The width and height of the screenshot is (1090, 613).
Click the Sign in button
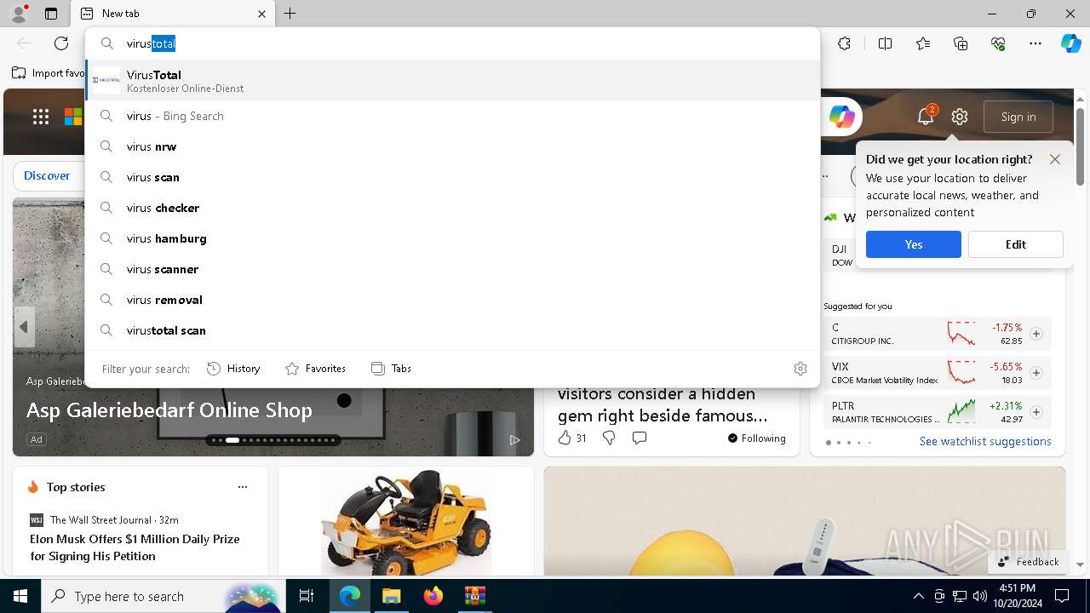pos(1018,117)
